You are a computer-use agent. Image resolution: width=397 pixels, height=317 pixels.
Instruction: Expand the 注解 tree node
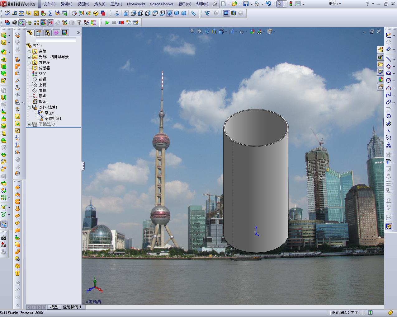click(x=29, y=51)
